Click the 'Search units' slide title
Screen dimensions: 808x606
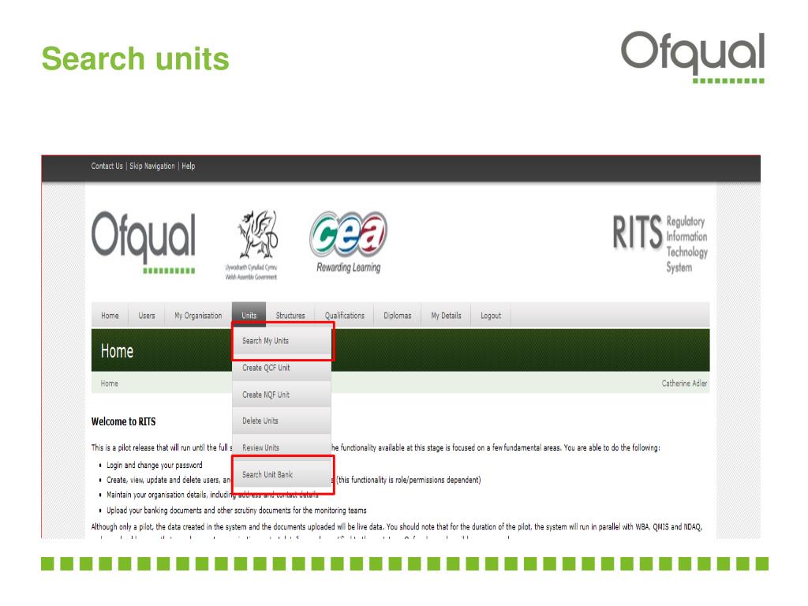[x=135, y=58]
